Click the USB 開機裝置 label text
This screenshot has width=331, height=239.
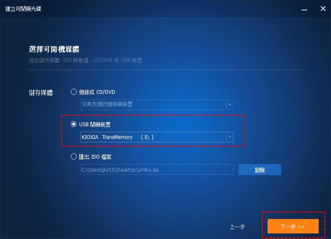95,125
